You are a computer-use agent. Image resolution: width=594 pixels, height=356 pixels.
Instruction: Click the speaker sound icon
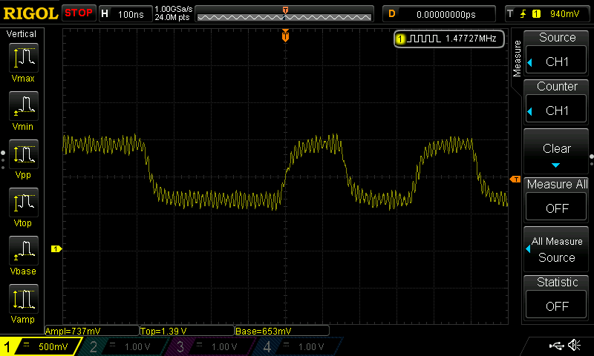pyautogui.click(x=575, y=345)
